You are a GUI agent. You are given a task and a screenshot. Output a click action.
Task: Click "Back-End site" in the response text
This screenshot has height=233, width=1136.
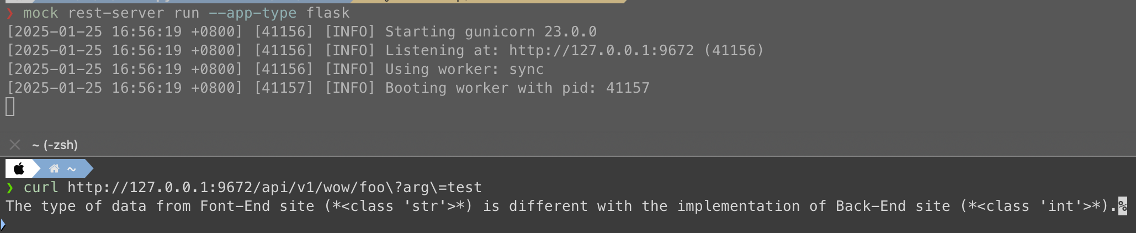(x=893, y=206)
